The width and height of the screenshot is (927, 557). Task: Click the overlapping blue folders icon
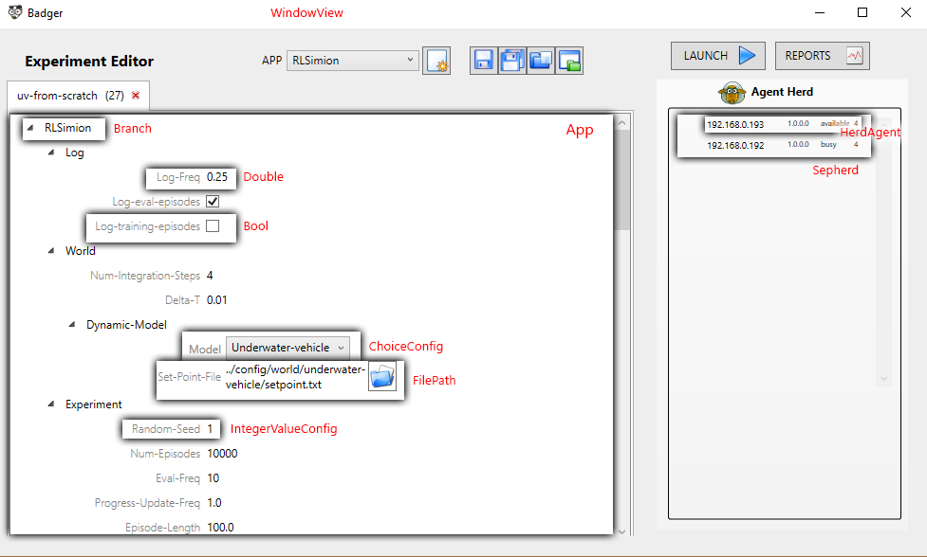point(541,61)
